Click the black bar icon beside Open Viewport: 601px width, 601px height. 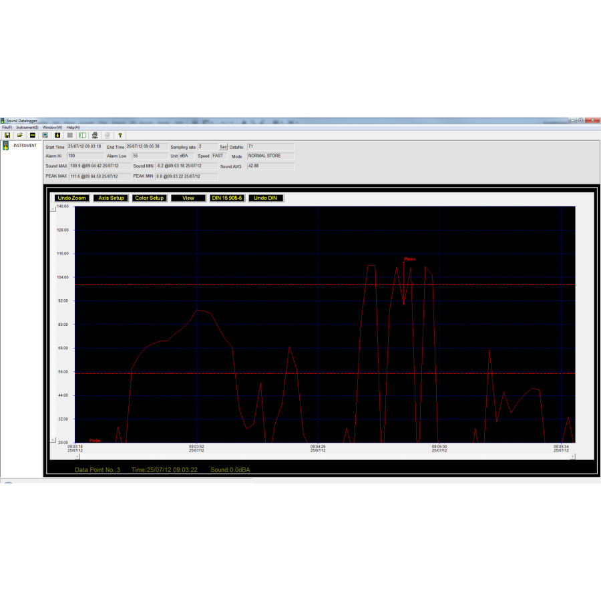(32, 135)
